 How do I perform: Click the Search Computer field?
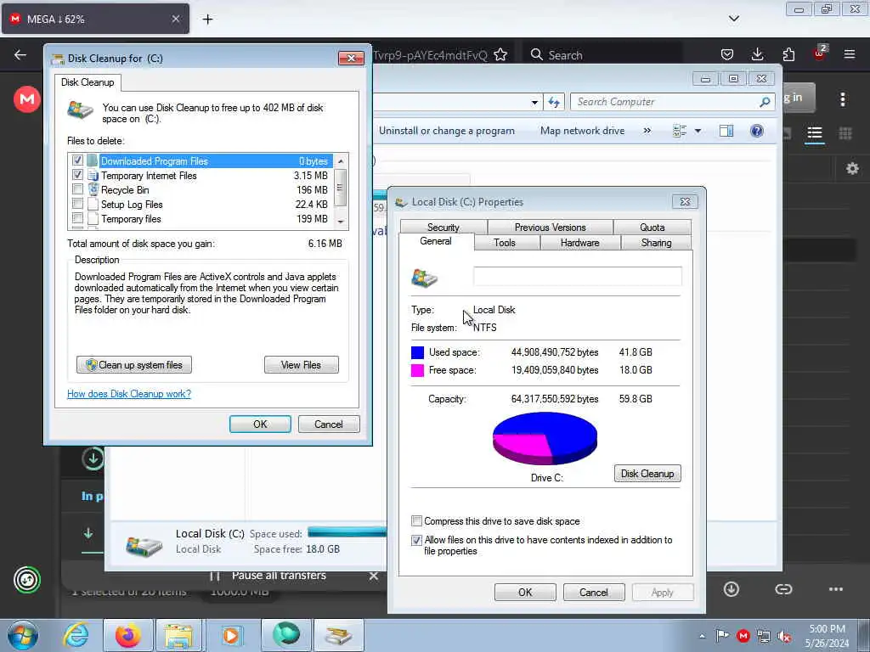point(672,102)
